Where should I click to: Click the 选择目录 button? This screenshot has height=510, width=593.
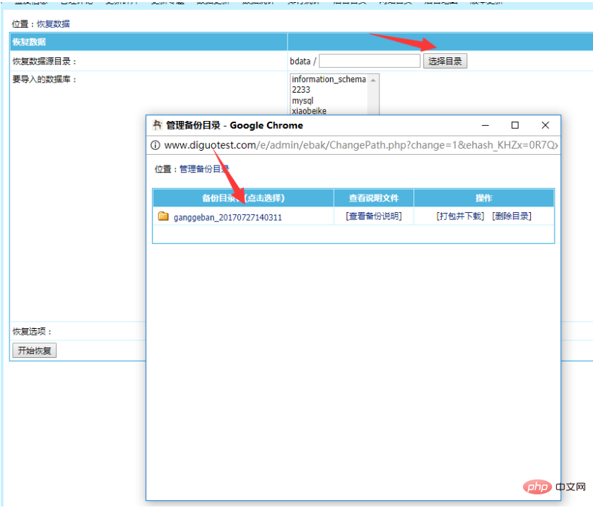445,62
